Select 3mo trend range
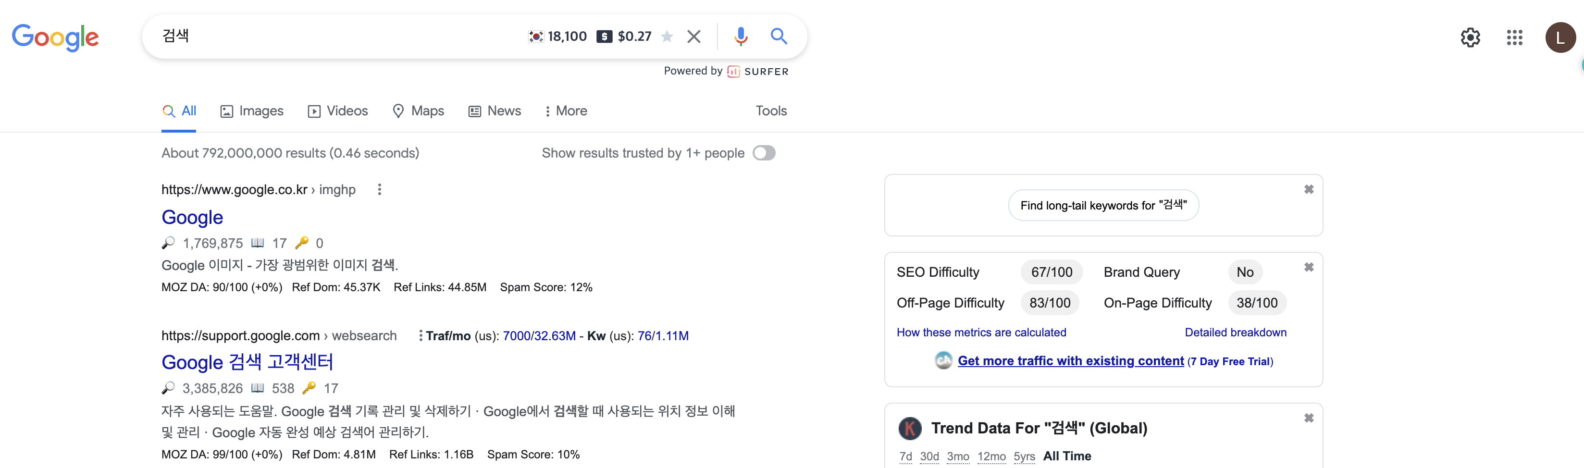This screenshot has width=1584, height=468. click(x=958, y=456)
